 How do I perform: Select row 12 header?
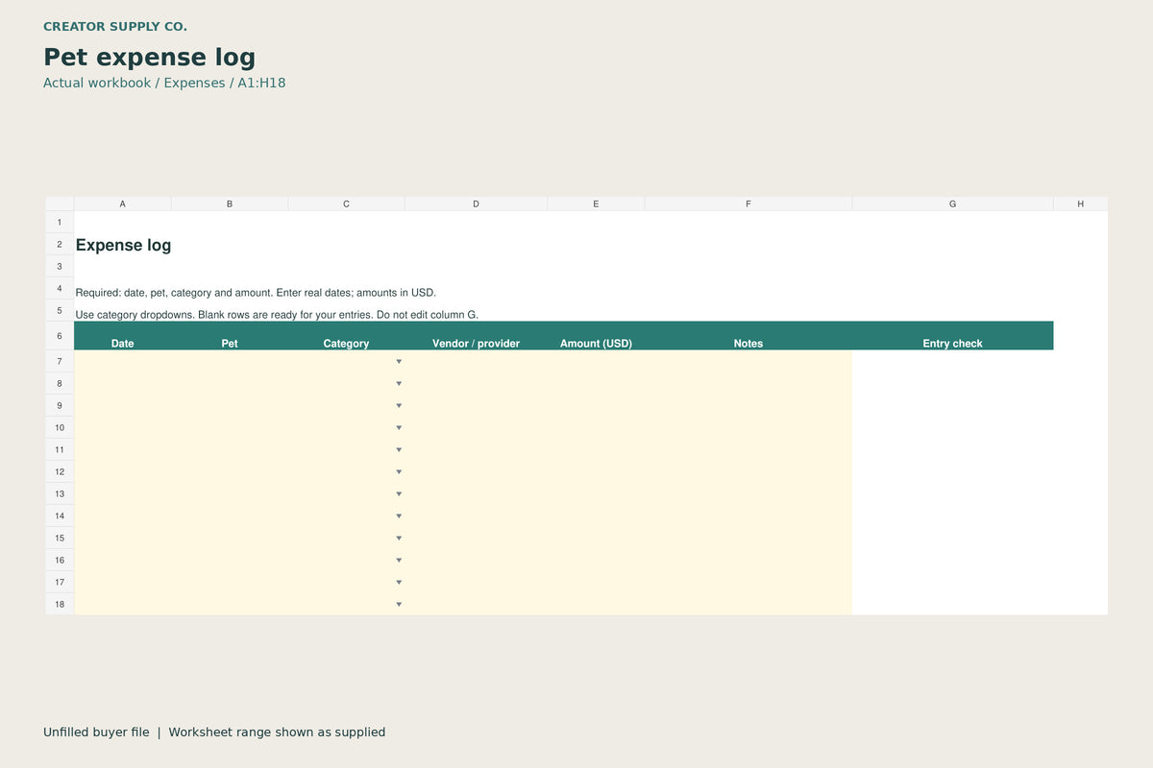60,471
